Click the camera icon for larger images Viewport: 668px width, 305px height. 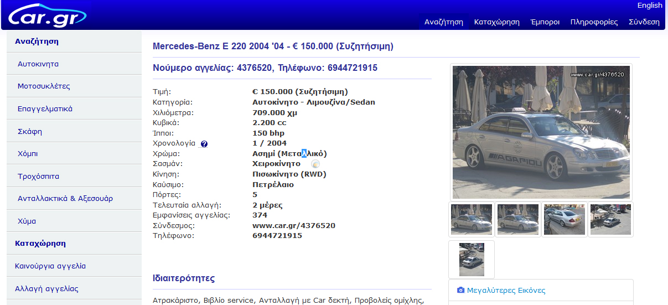(x=460, y=290)
